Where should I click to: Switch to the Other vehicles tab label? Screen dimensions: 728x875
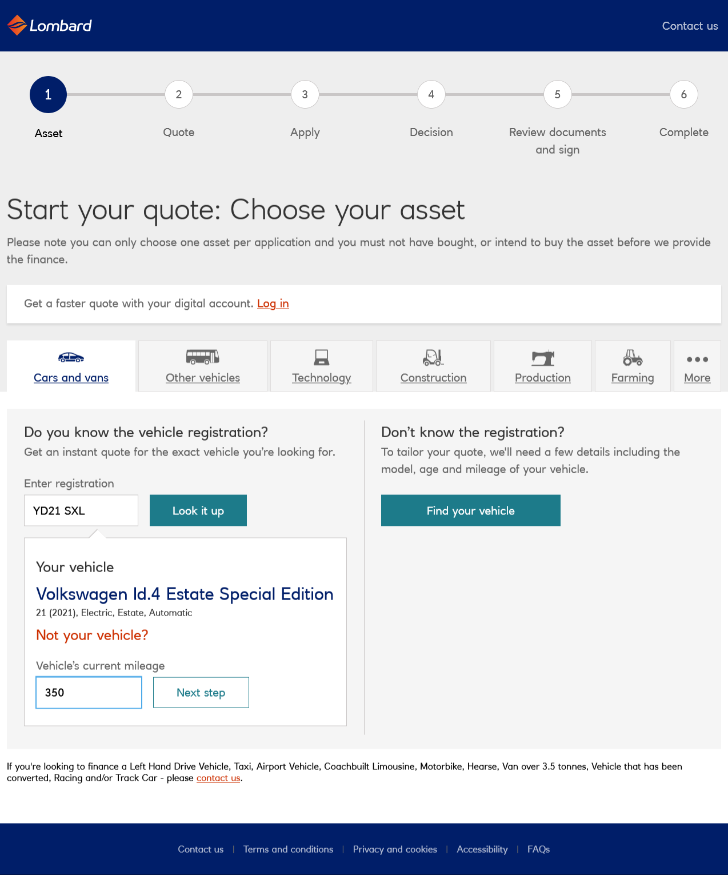pyautogui.click(x=203, y=378)
